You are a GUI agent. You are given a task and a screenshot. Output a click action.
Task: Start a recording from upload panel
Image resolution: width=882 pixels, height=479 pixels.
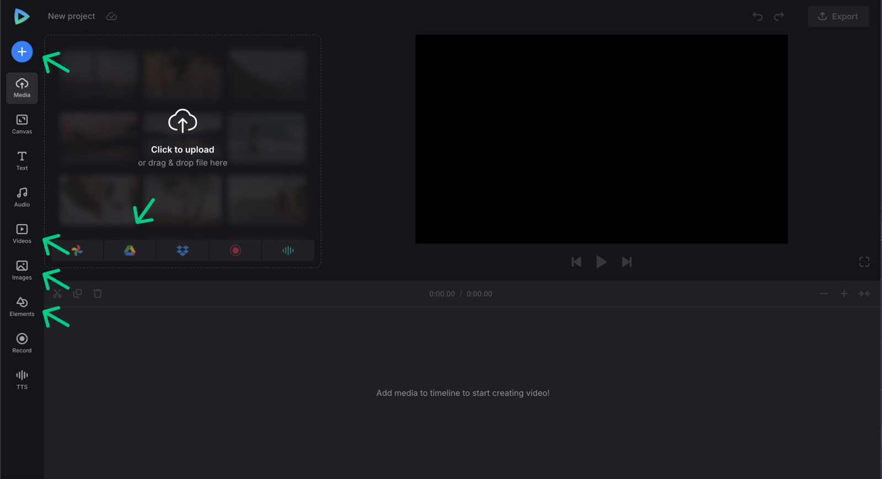(x=235, y=251)
